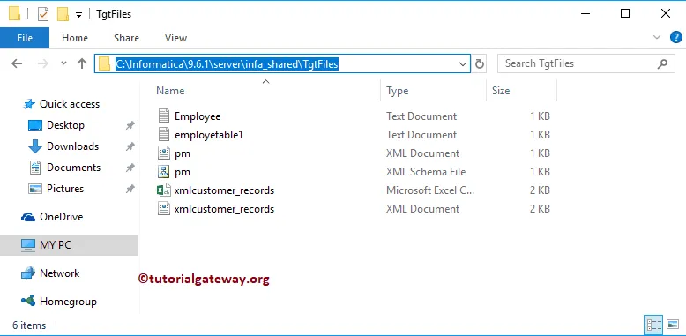Click the Network icon in navigation pane
The height and width of the screenshot is (336, 686).
[x=28, y=273]
